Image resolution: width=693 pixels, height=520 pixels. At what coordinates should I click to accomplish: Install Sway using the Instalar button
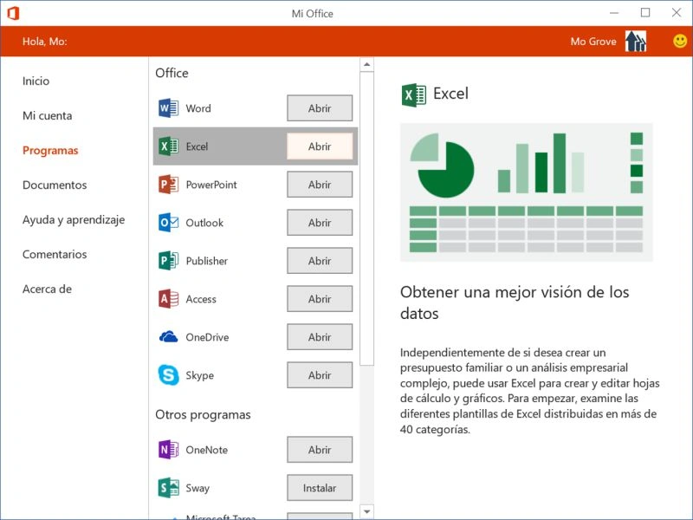pyautogui.click(x=320, y=488)
